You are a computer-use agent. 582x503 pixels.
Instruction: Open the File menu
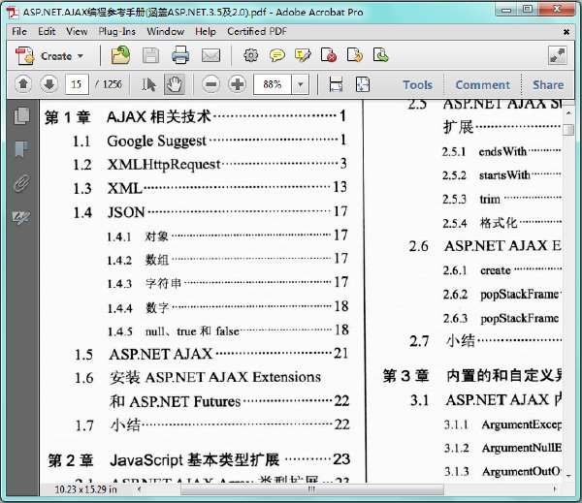coord(19,32)
